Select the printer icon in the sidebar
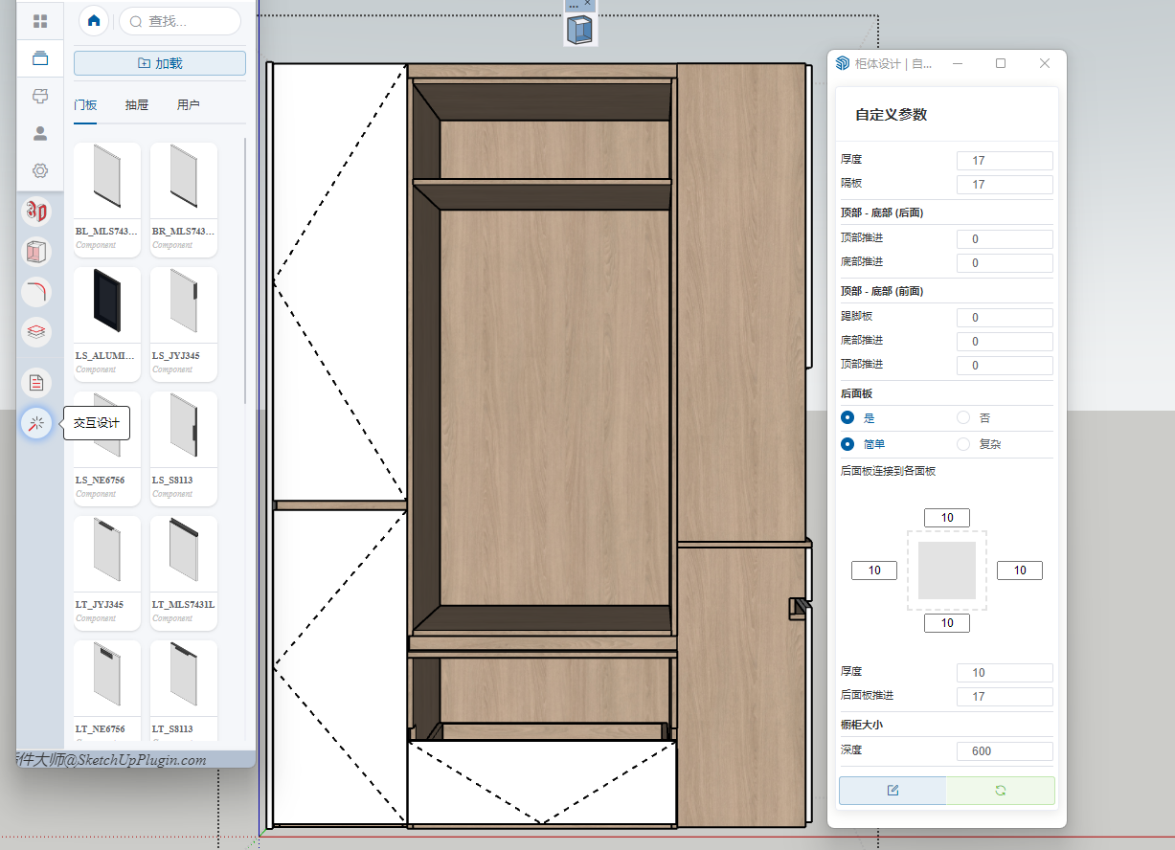The width and height of the screenshot is (1175, 850). tap(40, 96)
